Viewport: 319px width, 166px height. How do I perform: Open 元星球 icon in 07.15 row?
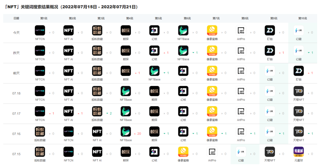[x=299, y=152]
